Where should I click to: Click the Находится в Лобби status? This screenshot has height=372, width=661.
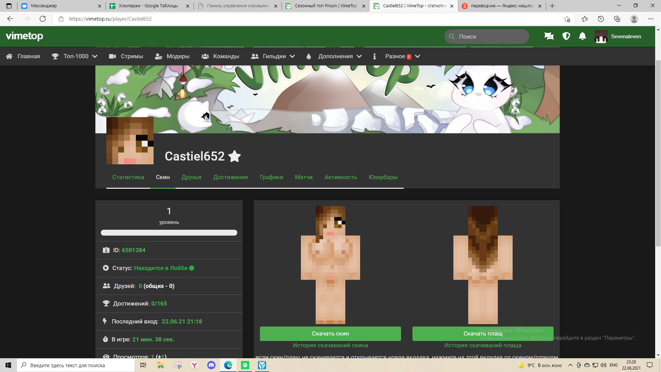[x=161, y=268]
